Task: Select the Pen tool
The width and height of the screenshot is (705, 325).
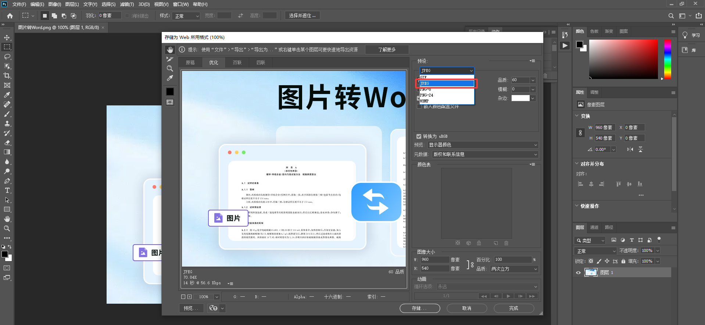Action: [x=7, y=181]
